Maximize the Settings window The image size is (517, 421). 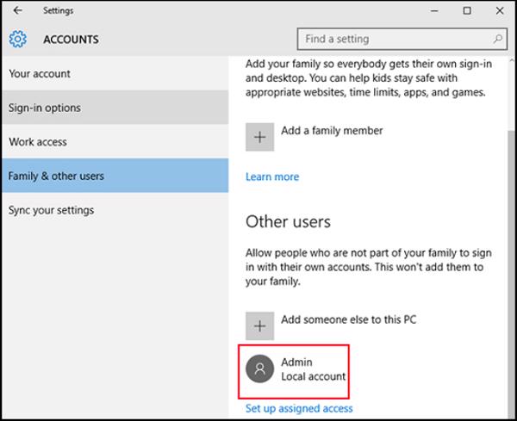(x=467, y=11)
